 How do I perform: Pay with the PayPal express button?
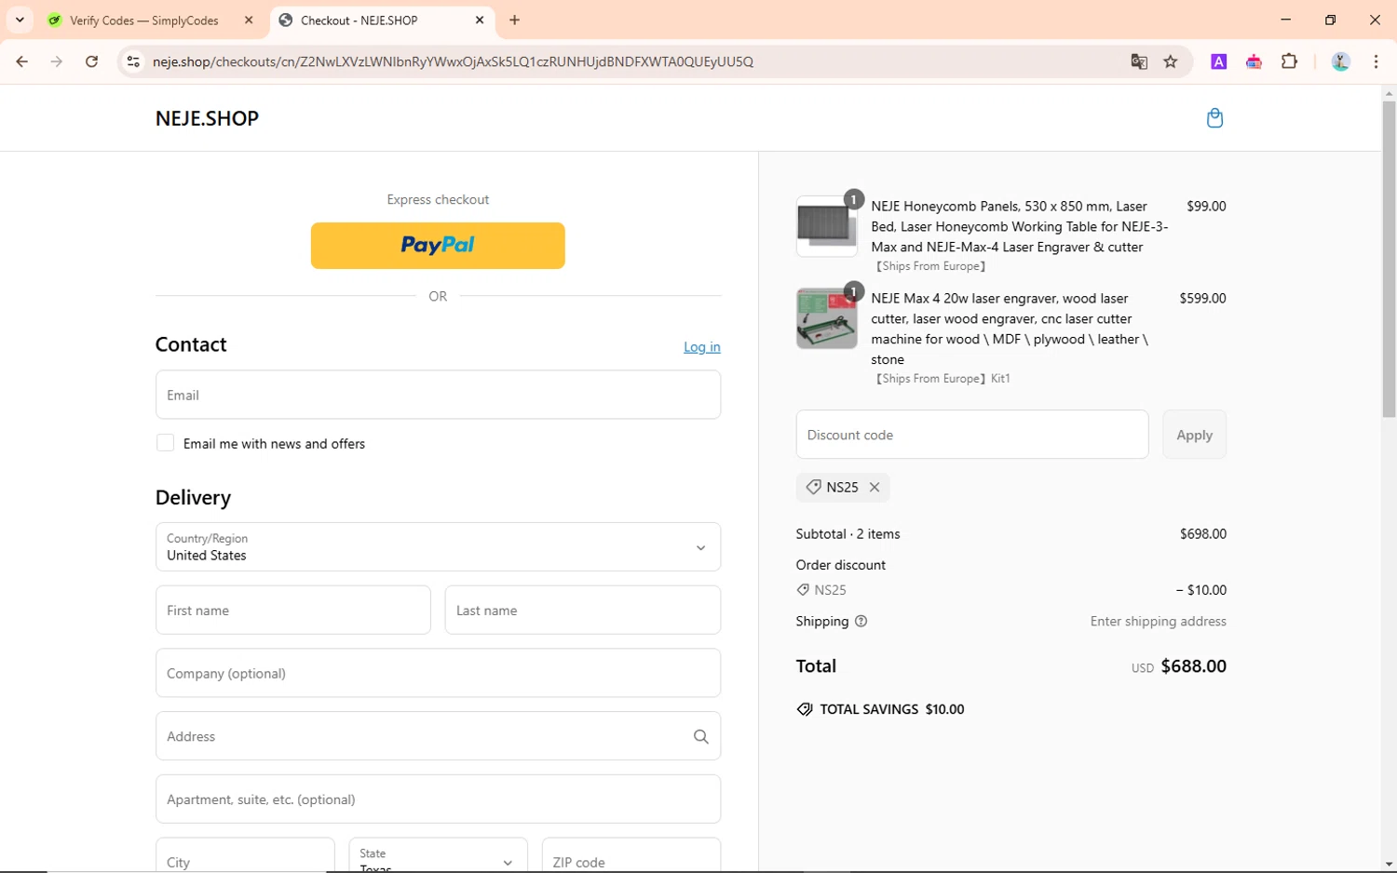click(438, 246)
